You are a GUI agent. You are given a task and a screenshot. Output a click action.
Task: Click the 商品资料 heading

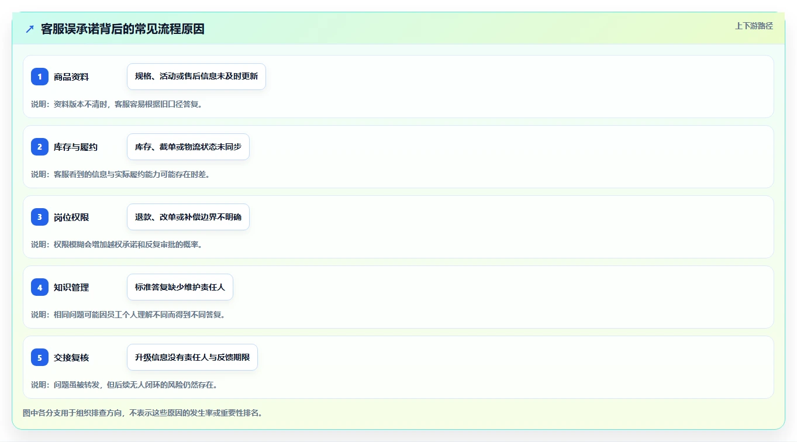(x=71, y=77)
